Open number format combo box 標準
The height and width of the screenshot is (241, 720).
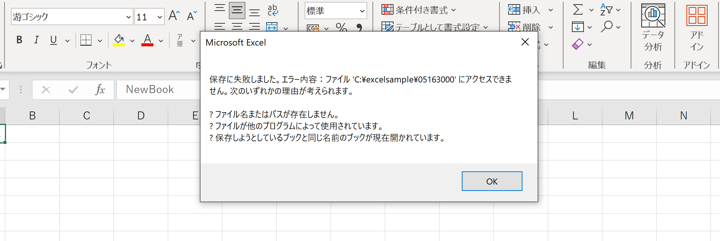[x=335, y=11]
